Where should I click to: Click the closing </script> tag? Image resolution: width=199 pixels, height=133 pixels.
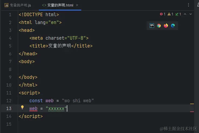pyautogui.click(x=31, y=116)
